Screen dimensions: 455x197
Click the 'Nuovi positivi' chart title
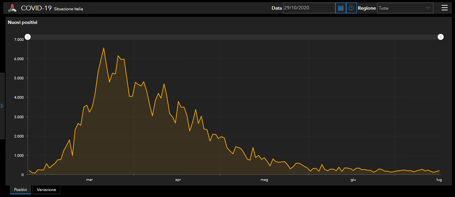23,23
